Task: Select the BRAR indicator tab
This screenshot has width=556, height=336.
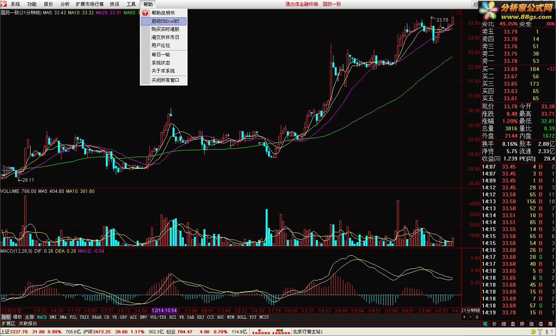Action: (x=97, y=317)
